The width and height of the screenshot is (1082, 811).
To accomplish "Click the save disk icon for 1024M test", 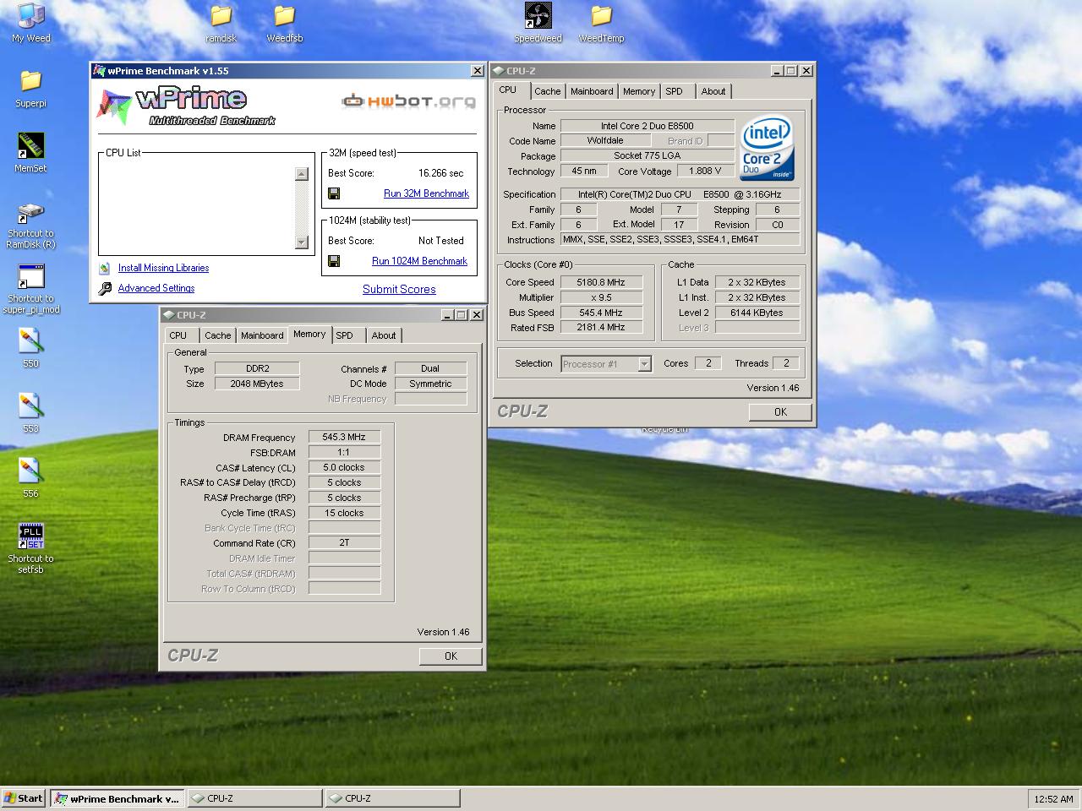I will tap(334, 261).
